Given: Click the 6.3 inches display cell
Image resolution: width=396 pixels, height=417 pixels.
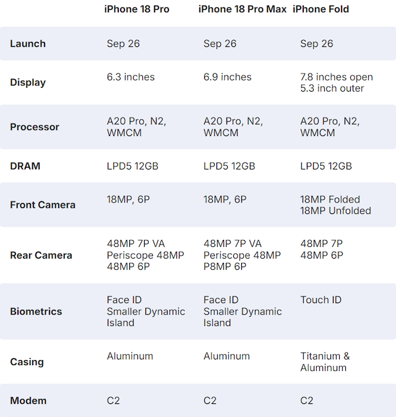Looking at the screenshot, I should (x=131, y=77).
